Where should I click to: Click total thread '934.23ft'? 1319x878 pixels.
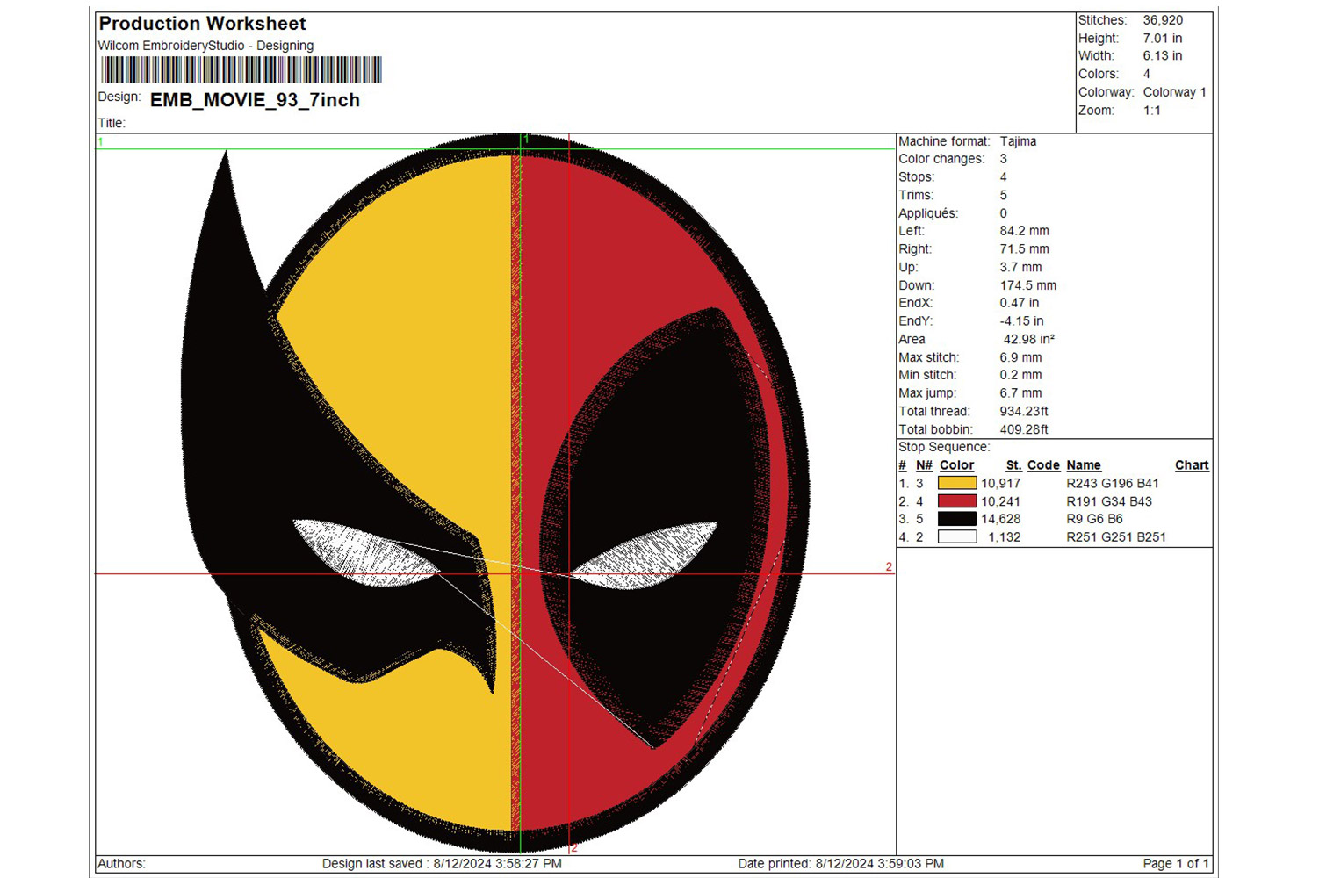tap(1024, 411)
